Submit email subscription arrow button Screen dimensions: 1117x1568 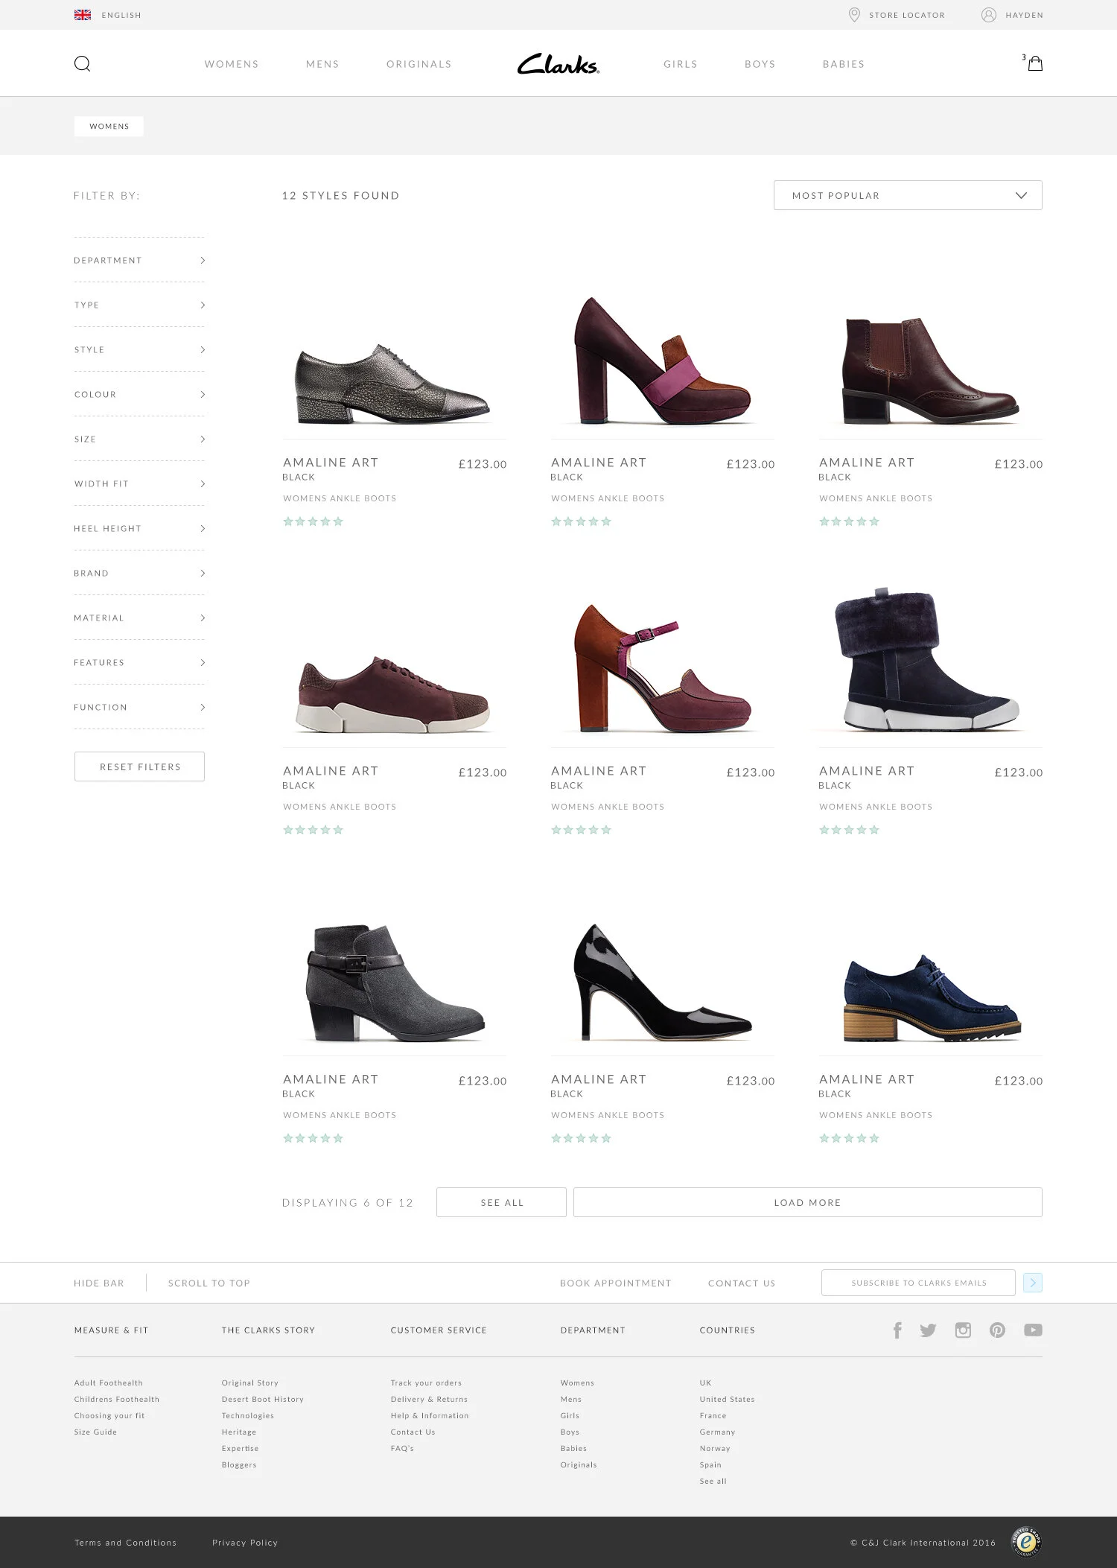pos(1033,1283)
